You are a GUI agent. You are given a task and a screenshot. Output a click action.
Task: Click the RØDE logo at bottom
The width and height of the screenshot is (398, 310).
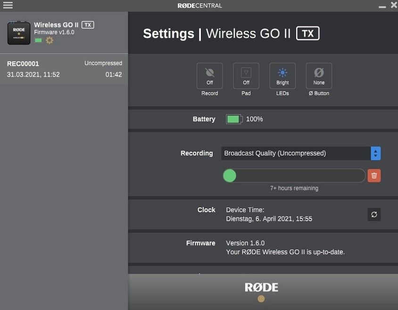(x=261, y=287)
